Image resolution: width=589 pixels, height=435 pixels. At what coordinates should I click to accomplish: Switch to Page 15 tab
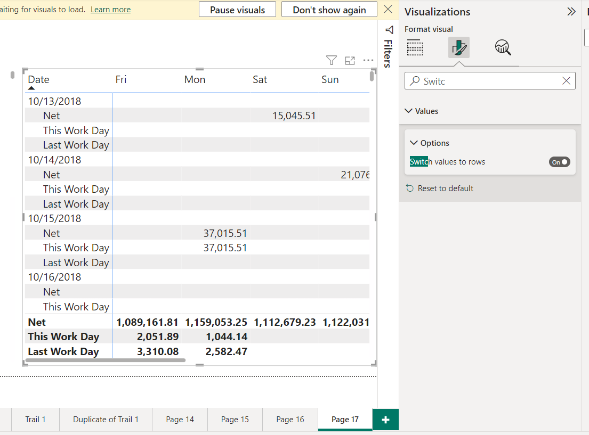coord(235,419)
